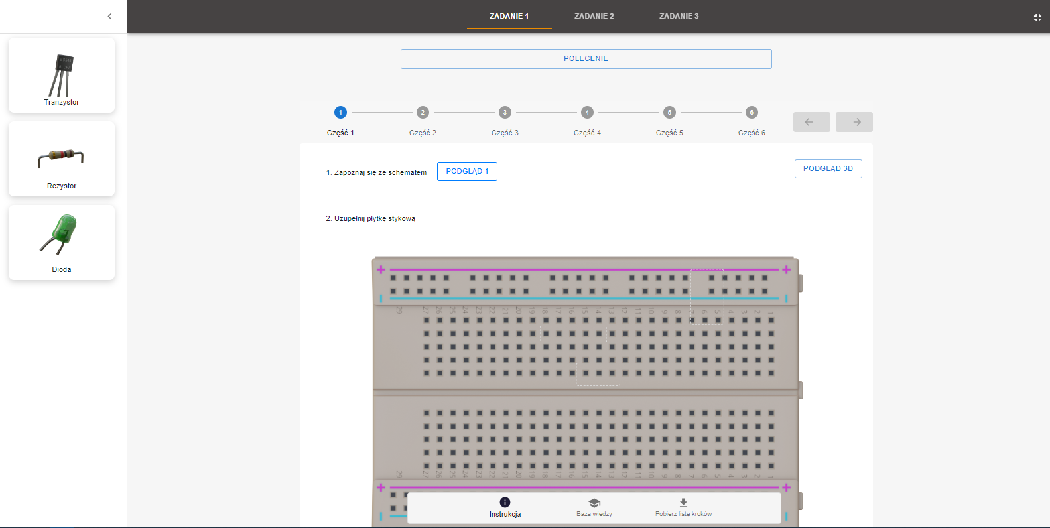The width and height of the screenshot is (1050, 528).
Task: Open Podgląd 3D view
Action: pos(828,168)
